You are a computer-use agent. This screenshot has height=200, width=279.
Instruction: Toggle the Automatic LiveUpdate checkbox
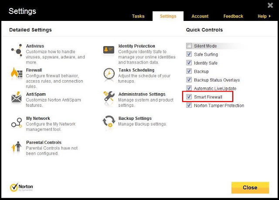click(x=189, y=88)
